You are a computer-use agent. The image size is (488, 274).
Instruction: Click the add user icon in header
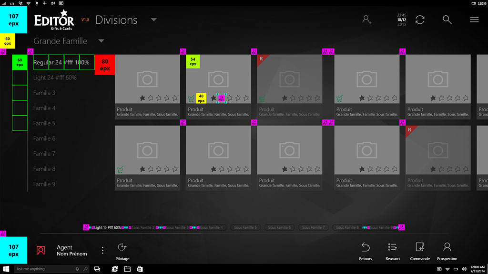click(366, 20)
